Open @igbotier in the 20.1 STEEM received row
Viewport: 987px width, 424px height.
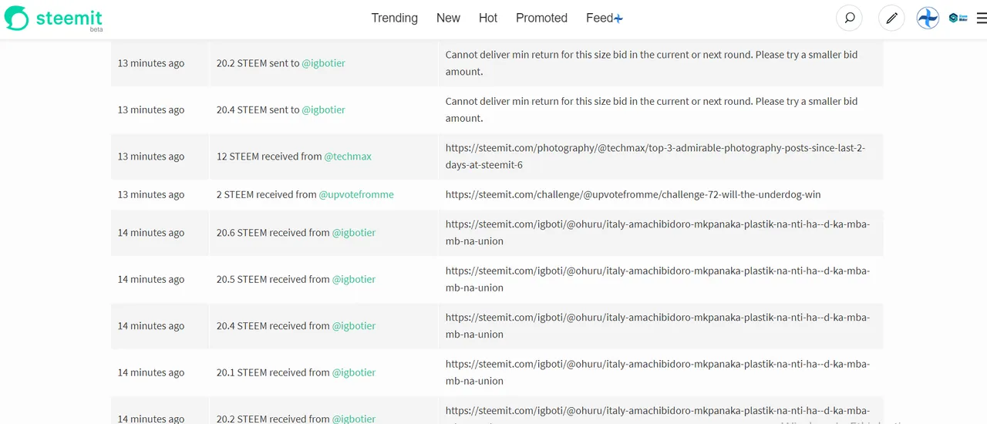(354, 372)
